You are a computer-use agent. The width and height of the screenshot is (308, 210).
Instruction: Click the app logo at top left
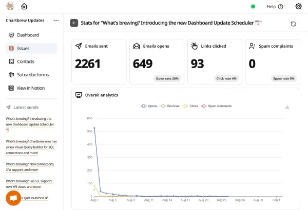pos(10,7)
